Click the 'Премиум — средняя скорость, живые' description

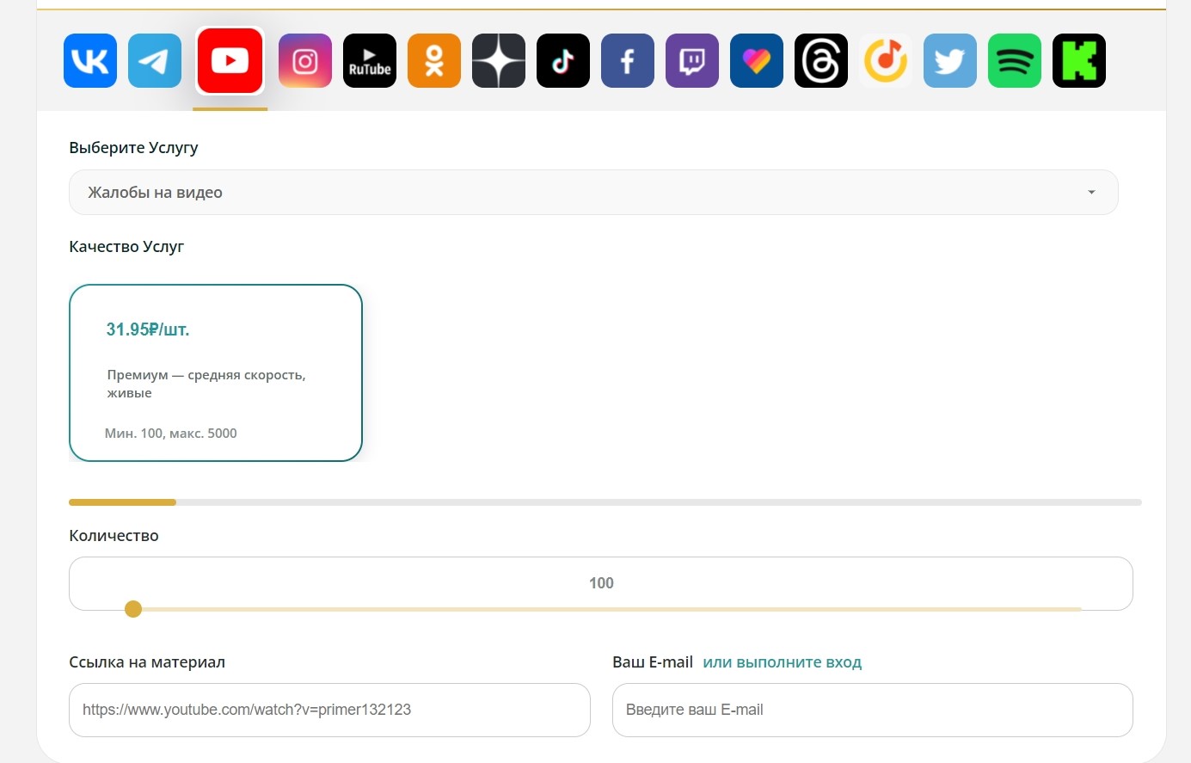(206, 384)
